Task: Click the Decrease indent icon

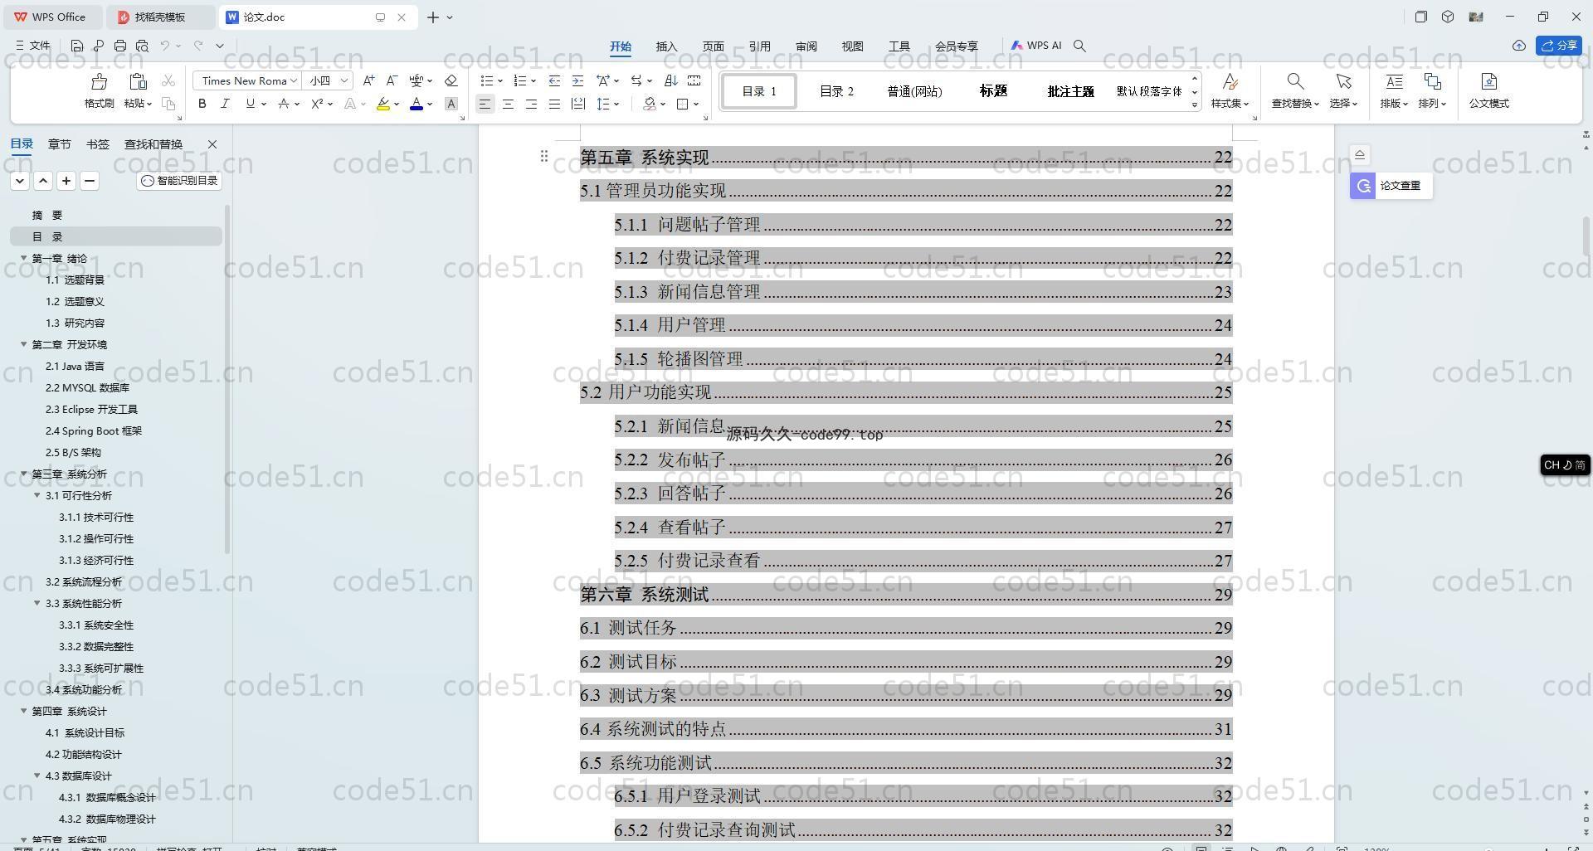Action: 554,80
